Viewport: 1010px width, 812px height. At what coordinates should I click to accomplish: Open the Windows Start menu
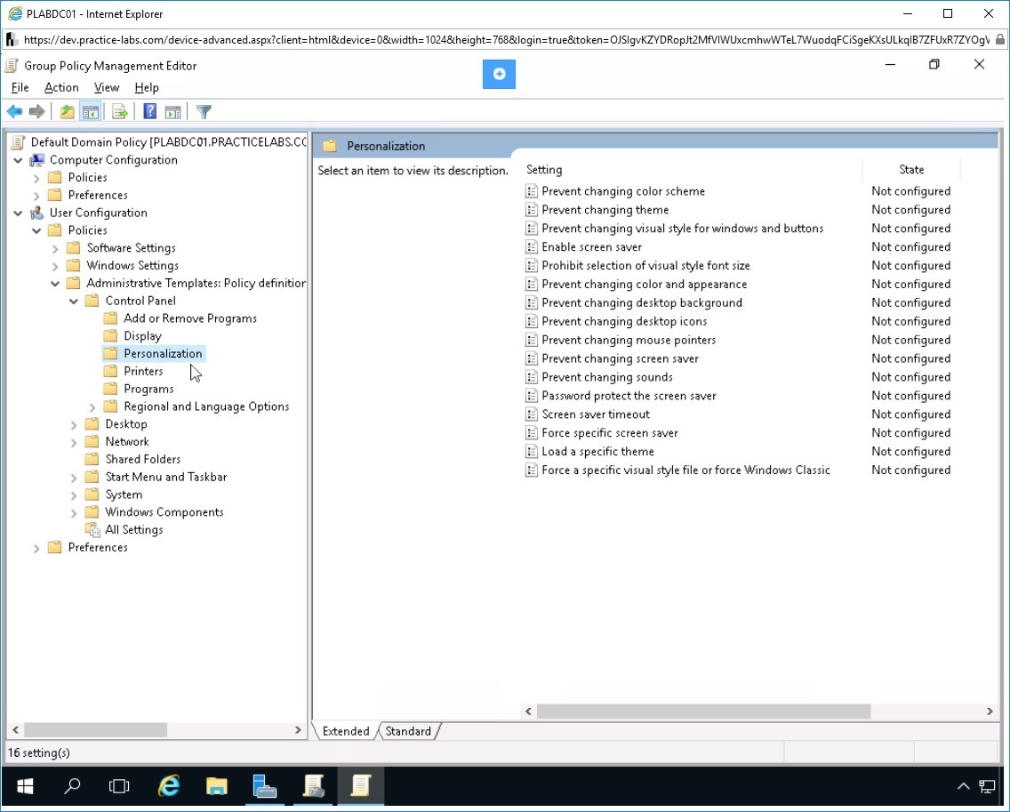click(x=25, y=786)
